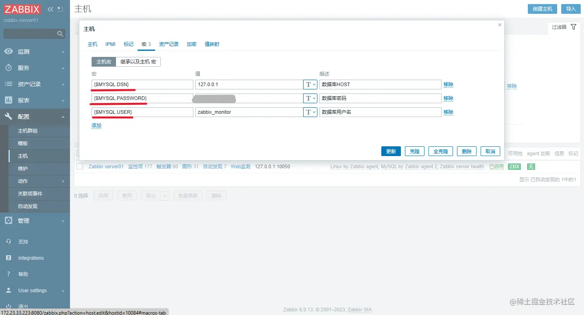This screenshot has width=584, height=315.
Task: Click the 删除 button in dialog
Action: pyautogui.click(x=467, y=151)
